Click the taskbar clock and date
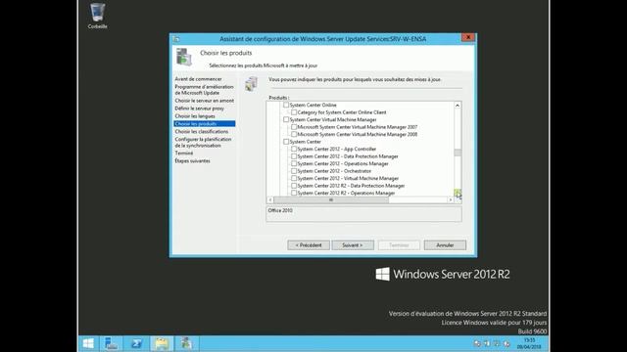Screen dimensions: 627x352 tap(529, 343)
